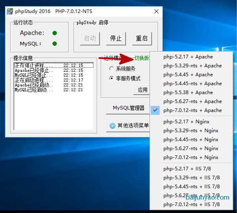Choose php-5.6.27-nts + IIS 7/8
The image size is (237, 213).
[191, 195]
